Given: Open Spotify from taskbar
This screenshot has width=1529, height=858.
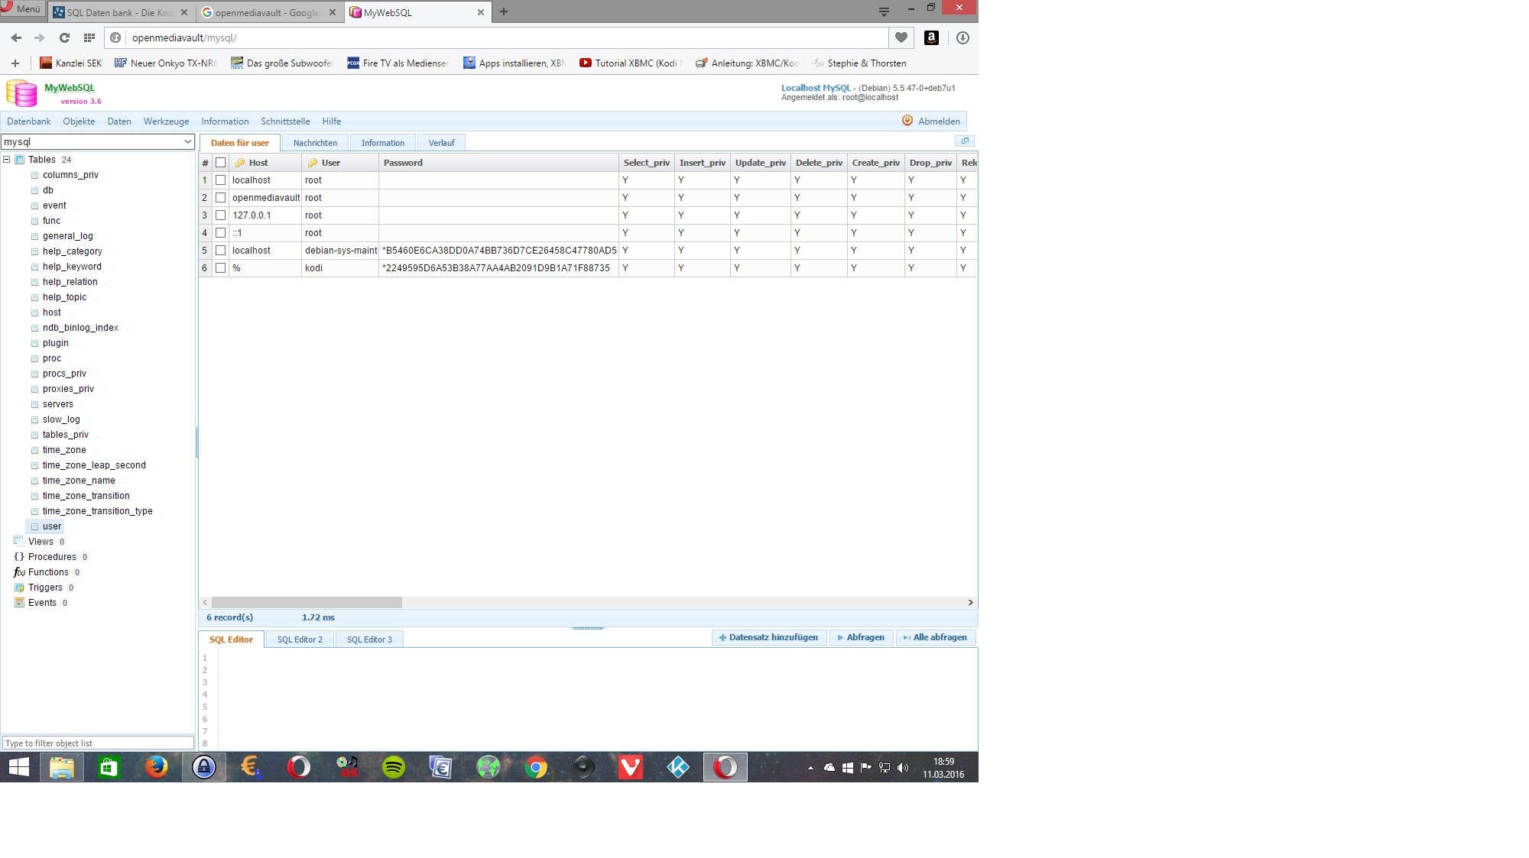Looking at the screenshot, I should point(394,766).
